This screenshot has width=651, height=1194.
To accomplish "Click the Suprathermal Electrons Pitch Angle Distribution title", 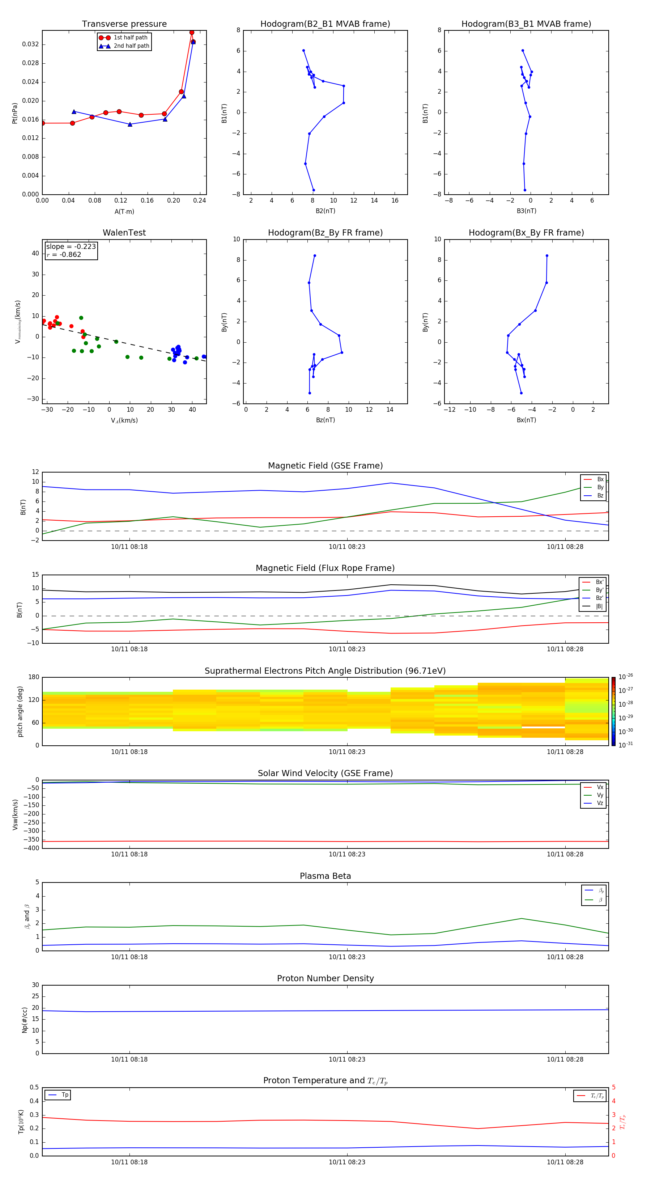I will pyautogui.click(x=325, y=671).
